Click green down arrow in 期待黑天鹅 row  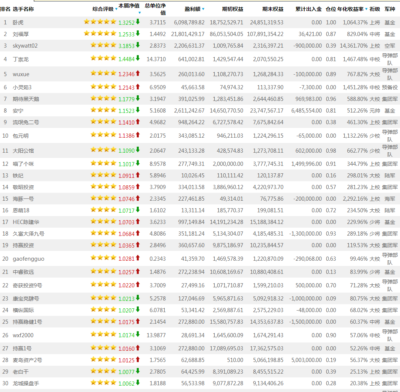[x=138, y=98]
